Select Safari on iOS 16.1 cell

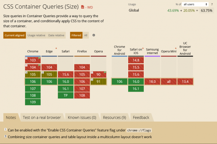(x=136, y=89)
